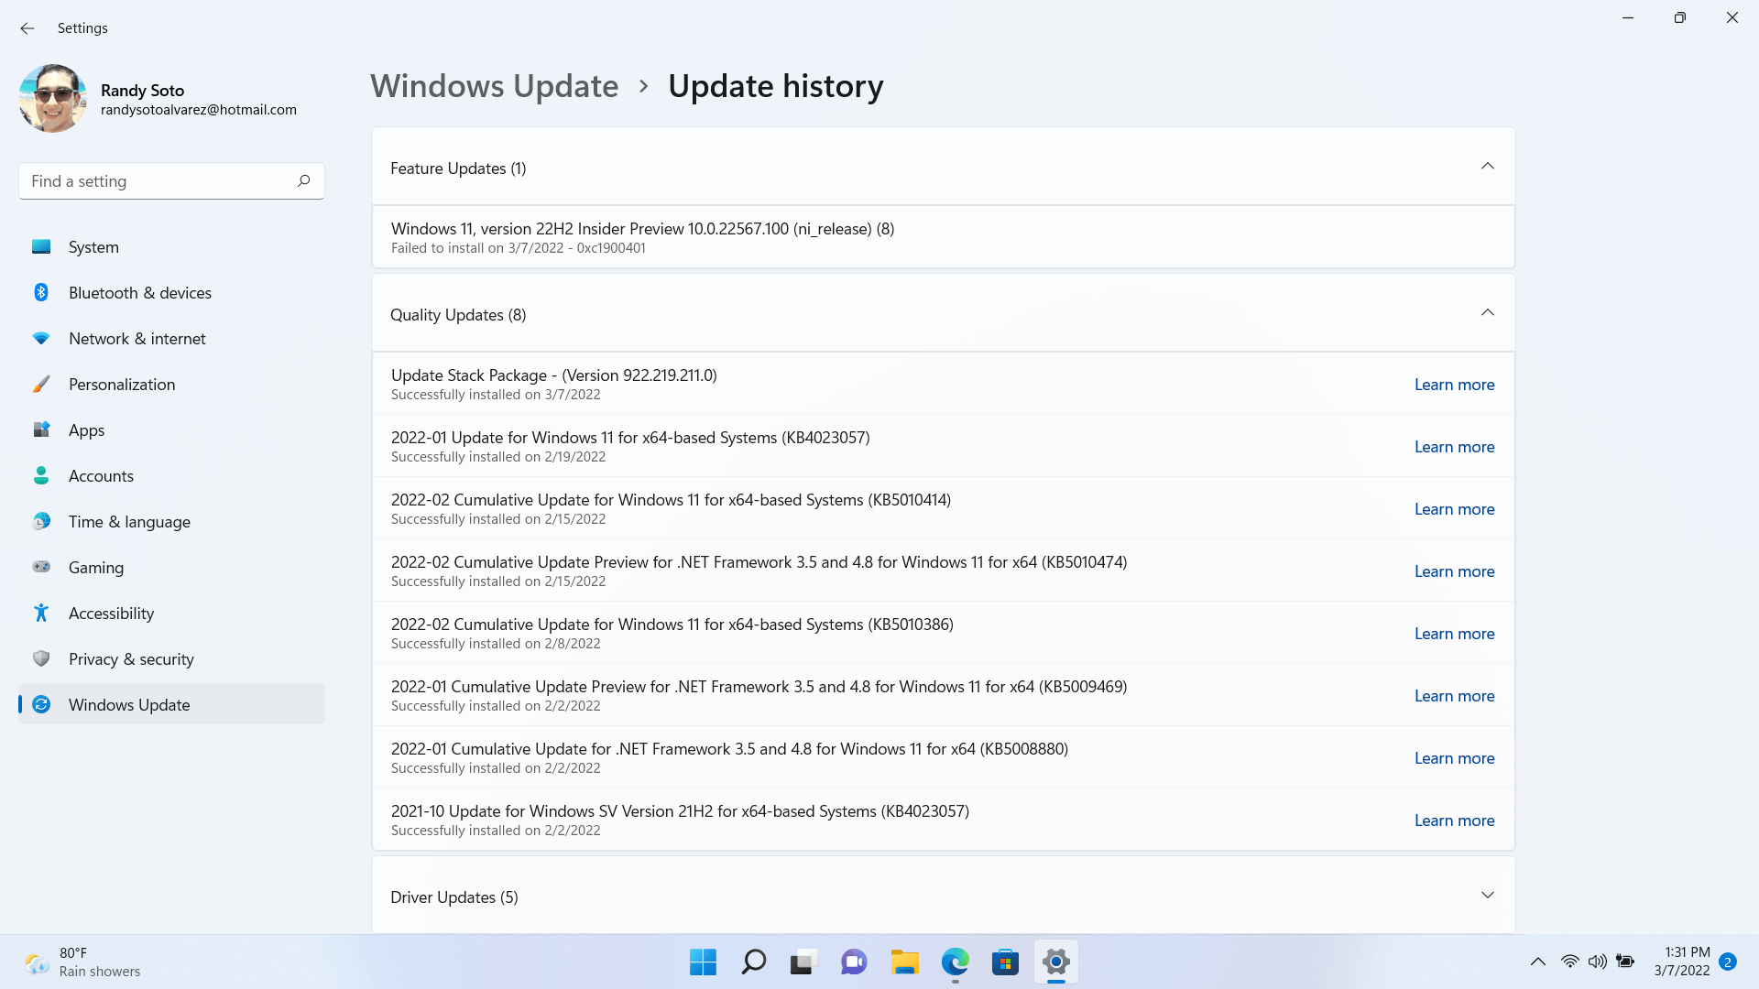Click the Network & internet icon
The width and height of the screenshot is (1759, 989).
point(41,337)
